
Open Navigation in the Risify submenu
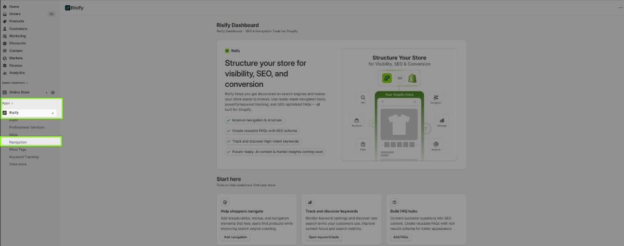pos(18,142)
